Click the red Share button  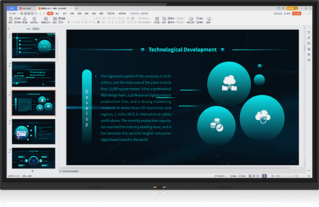pos(296,13)
